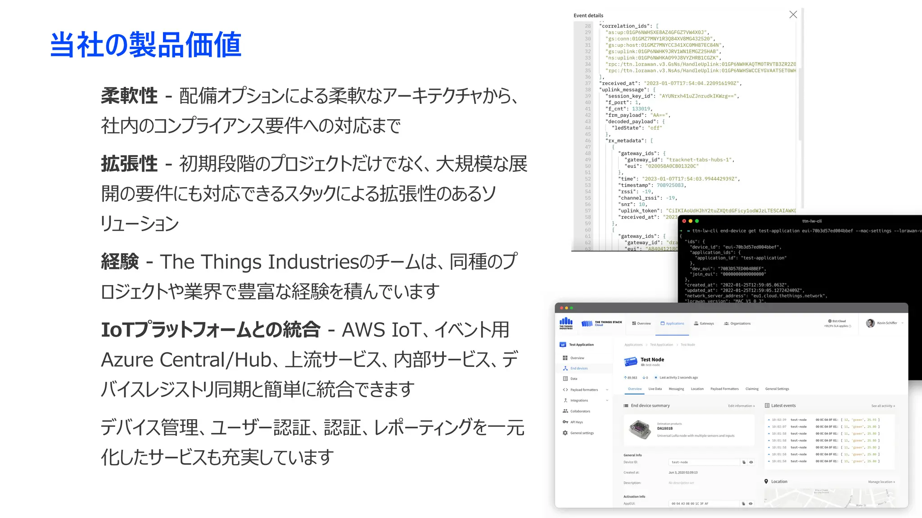The image size is (922, 518).
Task: Click the Latest events panel icon
Action: coord(767,406)
